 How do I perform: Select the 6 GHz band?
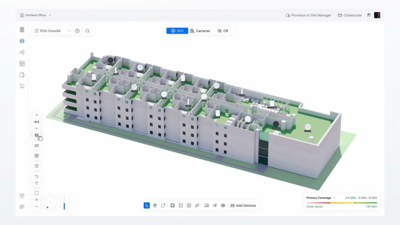click(373, 198)
